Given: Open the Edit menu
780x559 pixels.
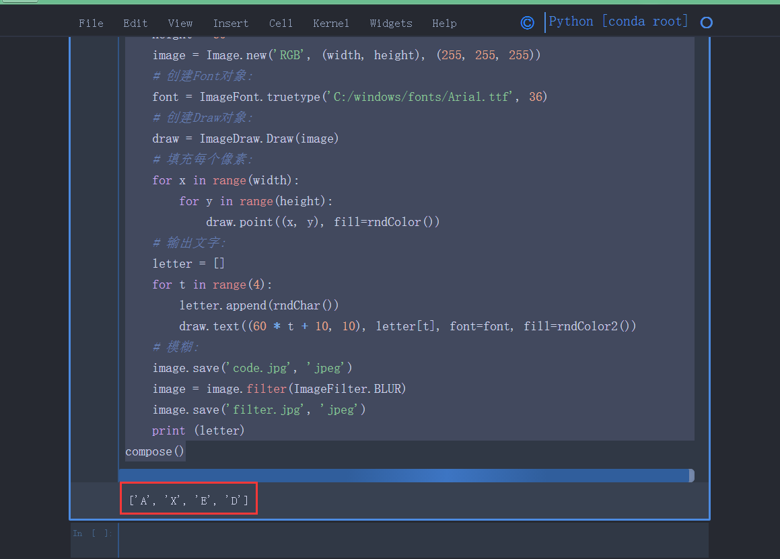Looking at the screenshot, I should [135, 24].
